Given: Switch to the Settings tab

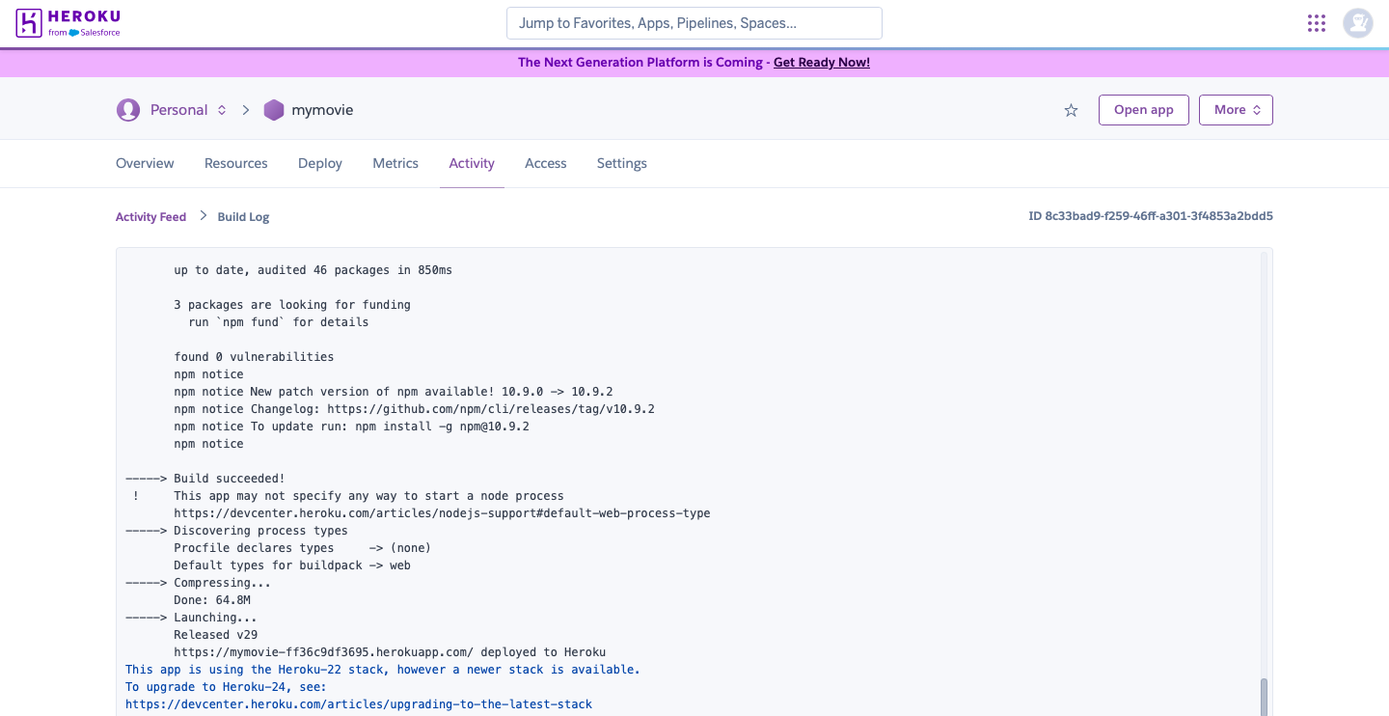Looking at the screenshot, I should (622, 163).
